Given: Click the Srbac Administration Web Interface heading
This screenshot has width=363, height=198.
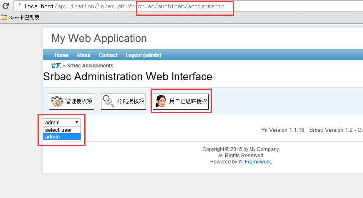Looking at the screenshot, I should pos(128,77).
